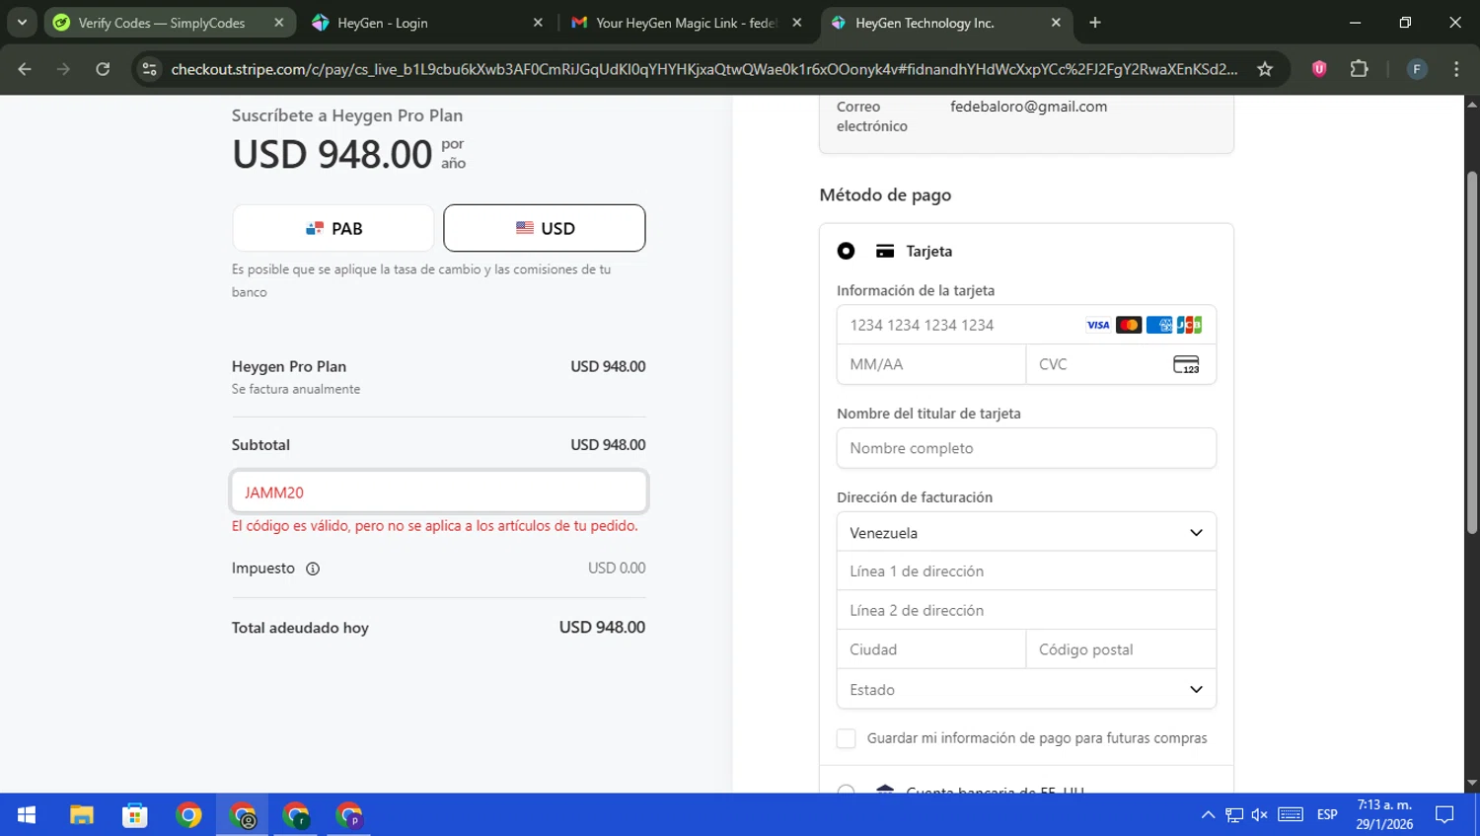Click the browser forward arrow
Image resolution: width=1480 pixels, height=836 pixels.
click(63, 69)
